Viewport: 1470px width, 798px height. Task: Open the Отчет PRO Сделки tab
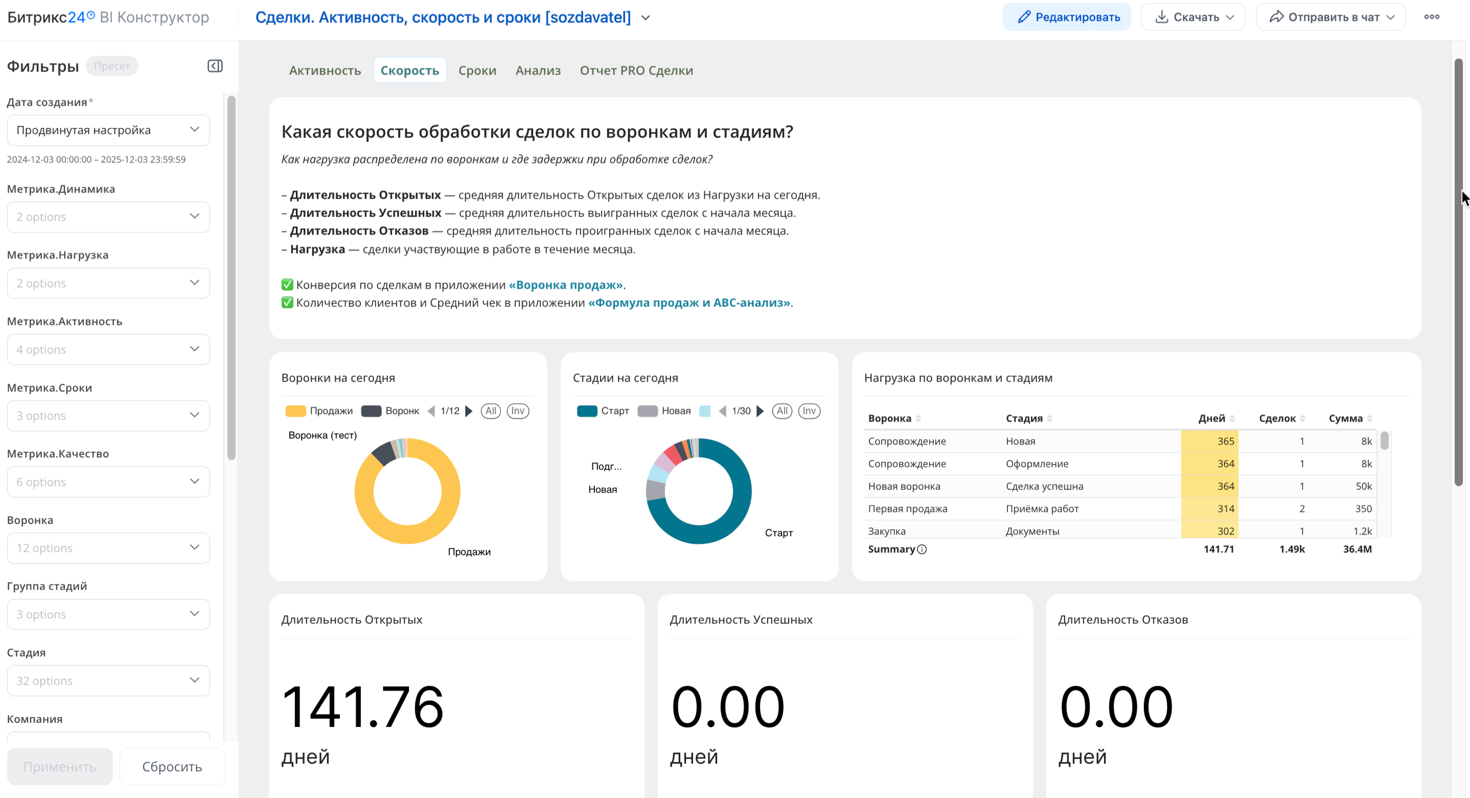pos(636,70)
